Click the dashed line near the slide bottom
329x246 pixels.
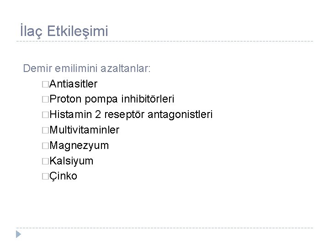coord(164,228)
